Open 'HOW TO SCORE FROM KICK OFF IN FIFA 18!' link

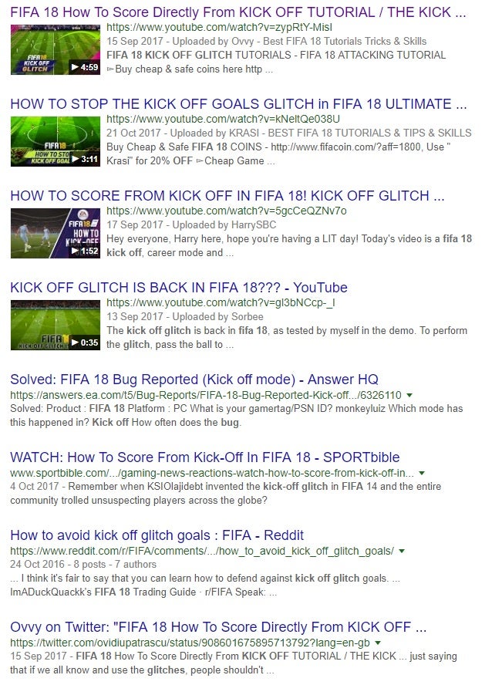click(227, 196)
